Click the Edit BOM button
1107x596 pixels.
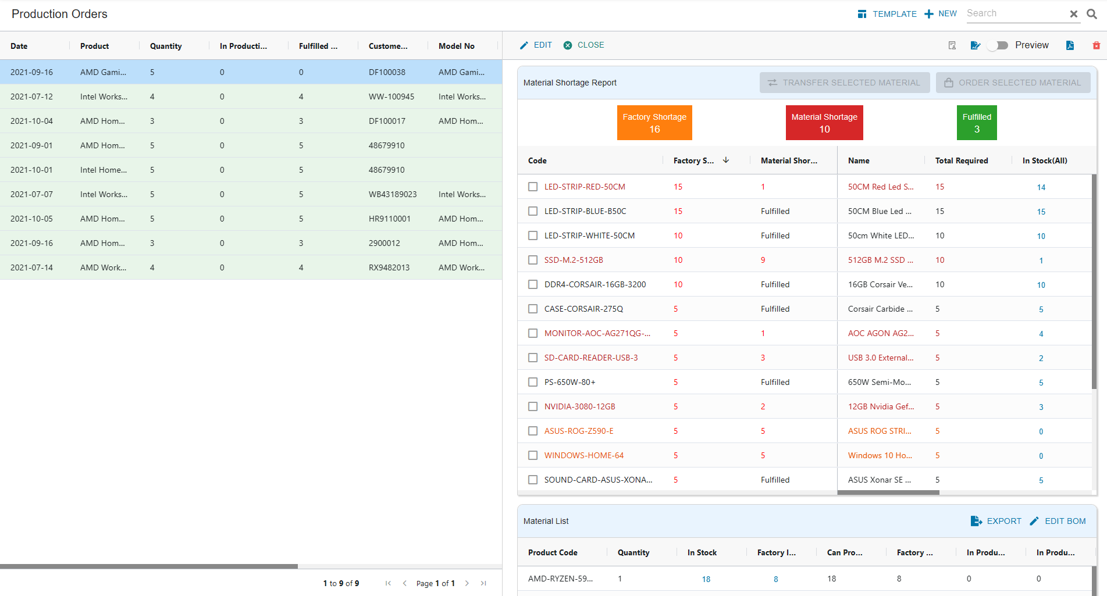click(1058, 521)
